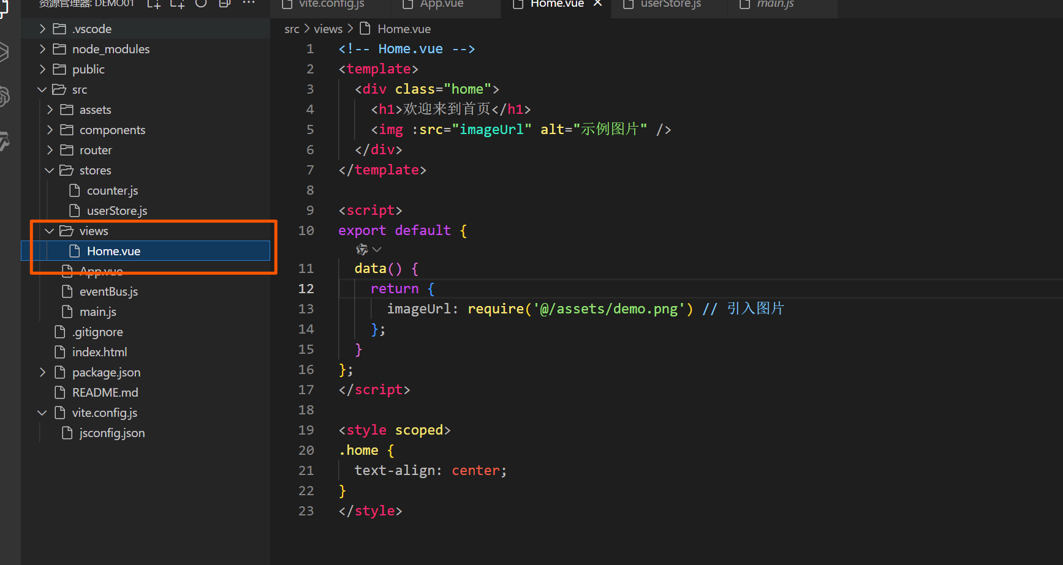Screen dimensions: 1063x565
Task: Click the Home.vue breadcrumb segment
Action: [404, 29]
